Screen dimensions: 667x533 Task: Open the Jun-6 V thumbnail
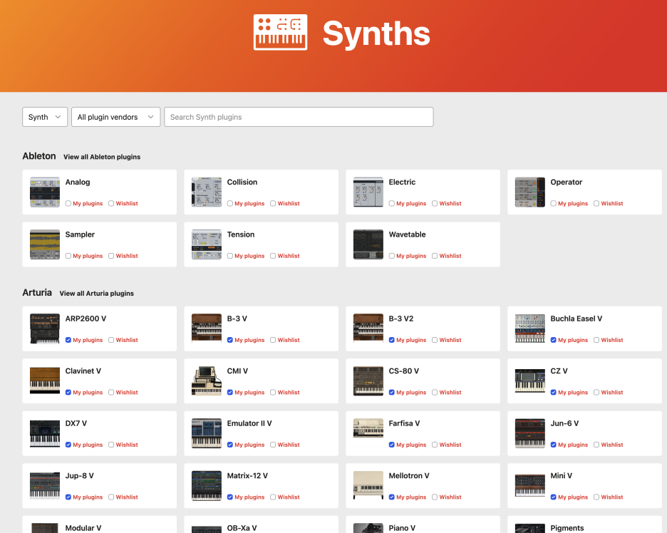click(529, 433)
